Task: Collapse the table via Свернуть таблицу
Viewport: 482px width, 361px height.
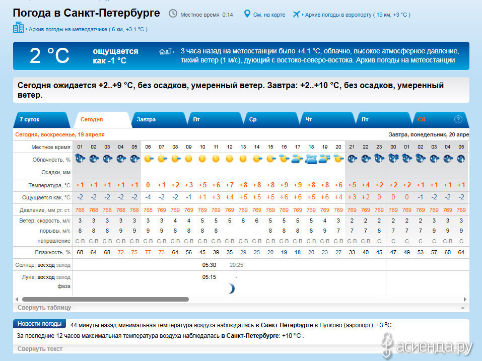Action: (x=44, y=308)
